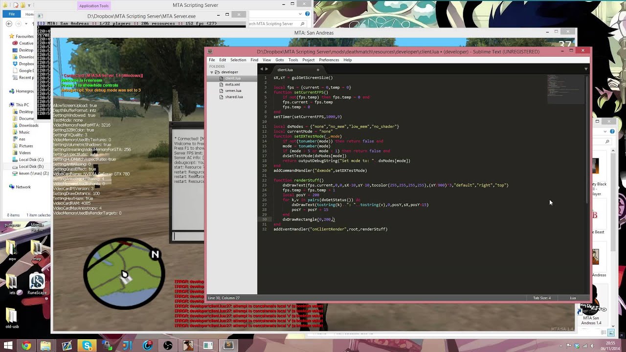Click the next tab arrow in Sublime
Image resolution: width=626 pixels, height=352 pixels.
click(x=267, y=69)
